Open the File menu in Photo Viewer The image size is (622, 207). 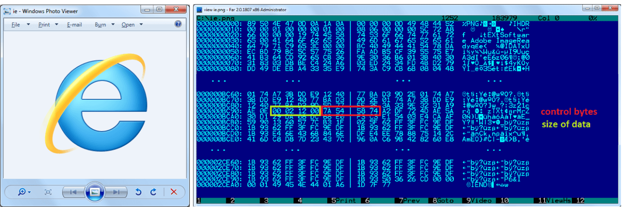pos(20,25)
